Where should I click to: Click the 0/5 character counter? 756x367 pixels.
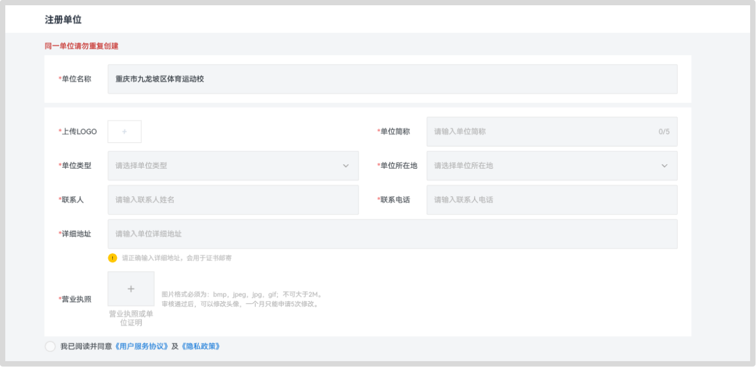coord(664,132)
